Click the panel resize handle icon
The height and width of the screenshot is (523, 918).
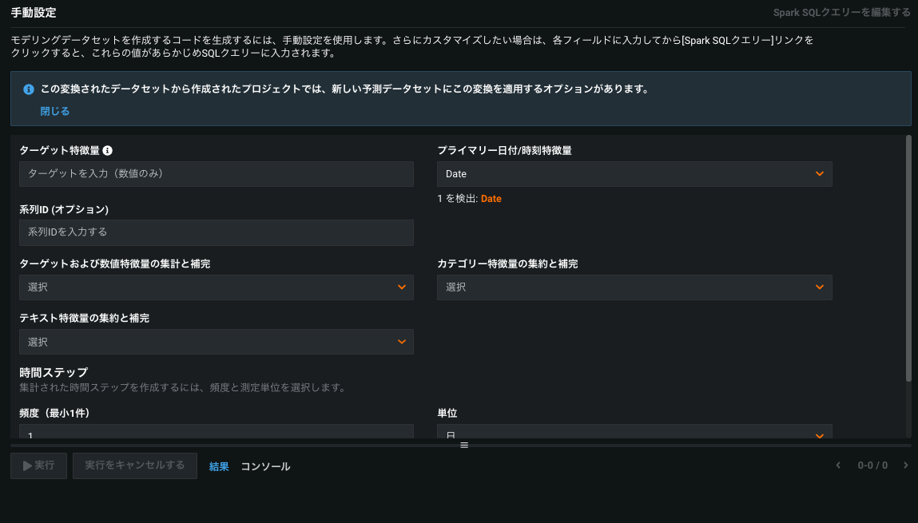tap(463, 445)
